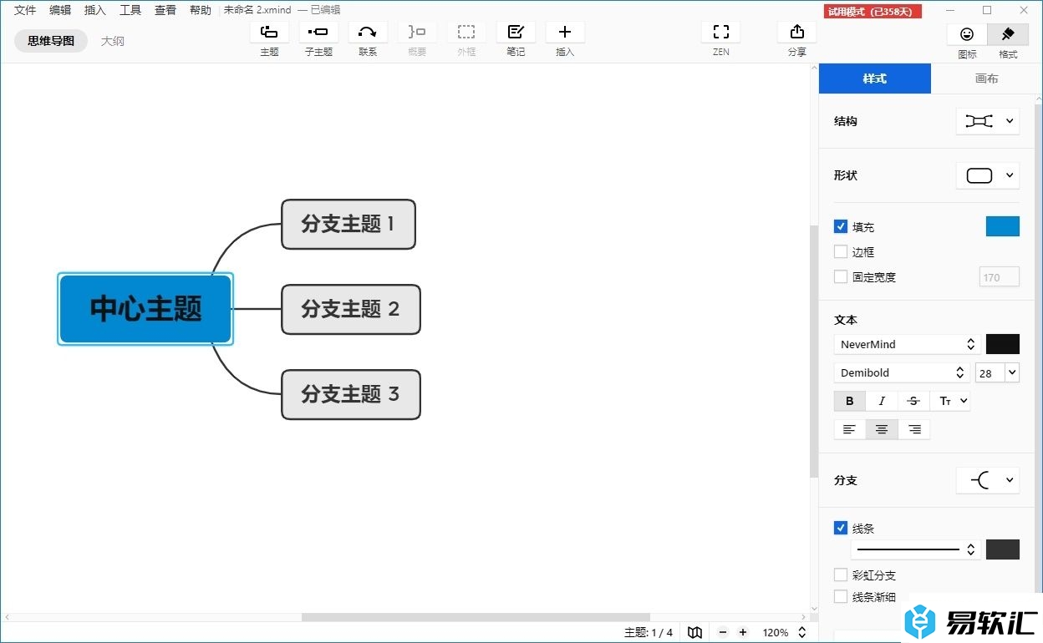Pick the blue fill color swatch

pos(1003,226)
